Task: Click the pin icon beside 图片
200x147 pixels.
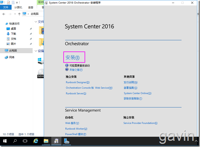Action: [x=31, y=44]
